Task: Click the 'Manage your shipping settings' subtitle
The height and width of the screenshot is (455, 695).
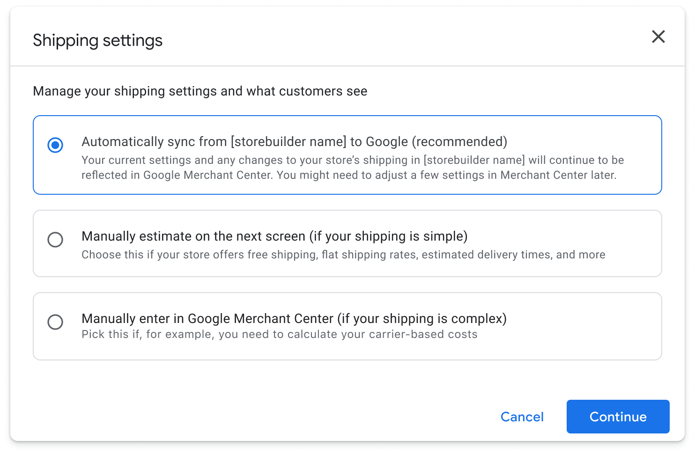Action: pyautogui.click(x=200, y=91)
